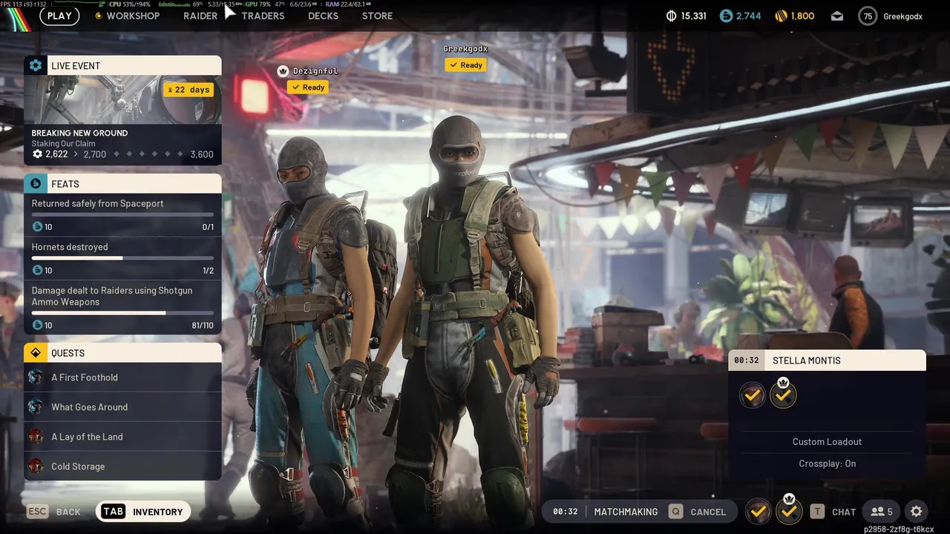
Task: Click the crowned checkmark in Stella Montis panel
Action: tap(783, 394)
